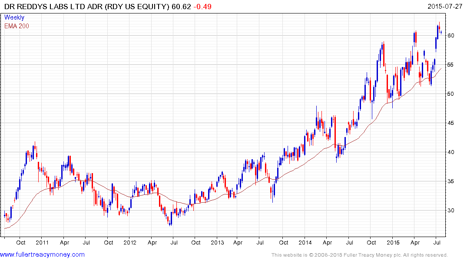Click the 'EMA 200' legend label
The width and height of the screenshot is (467, 261).
pos(17,26)
